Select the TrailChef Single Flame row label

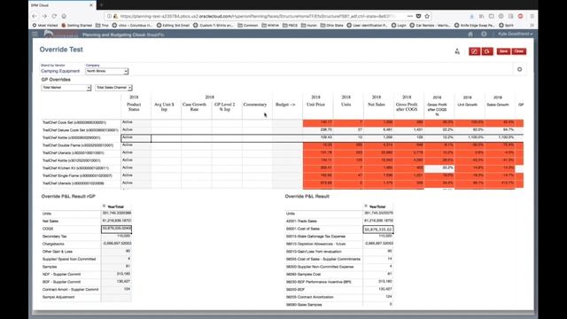point(77,175)
